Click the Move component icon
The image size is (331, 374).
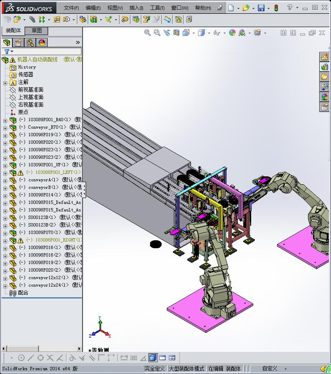(66, 19)
